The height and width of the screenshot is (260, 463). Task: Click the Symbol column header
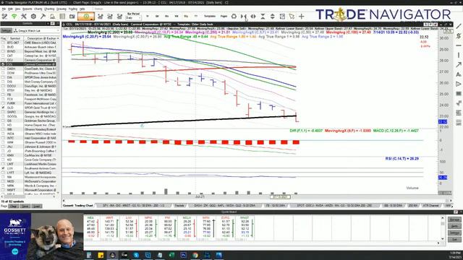pos(15,38)
